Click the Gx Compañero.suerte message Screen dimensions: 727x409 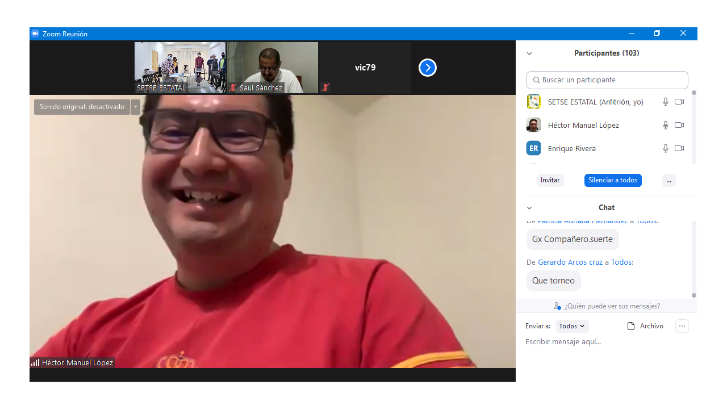[573, 239]
